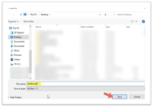Open the help question mark icon
Viewport: 153px width, 107px height.
point(143,21)
